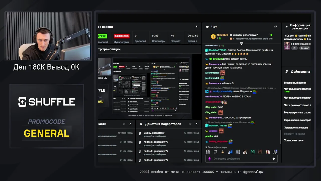Click username wertihvostka76 in chat

click(x=214, y=97)
